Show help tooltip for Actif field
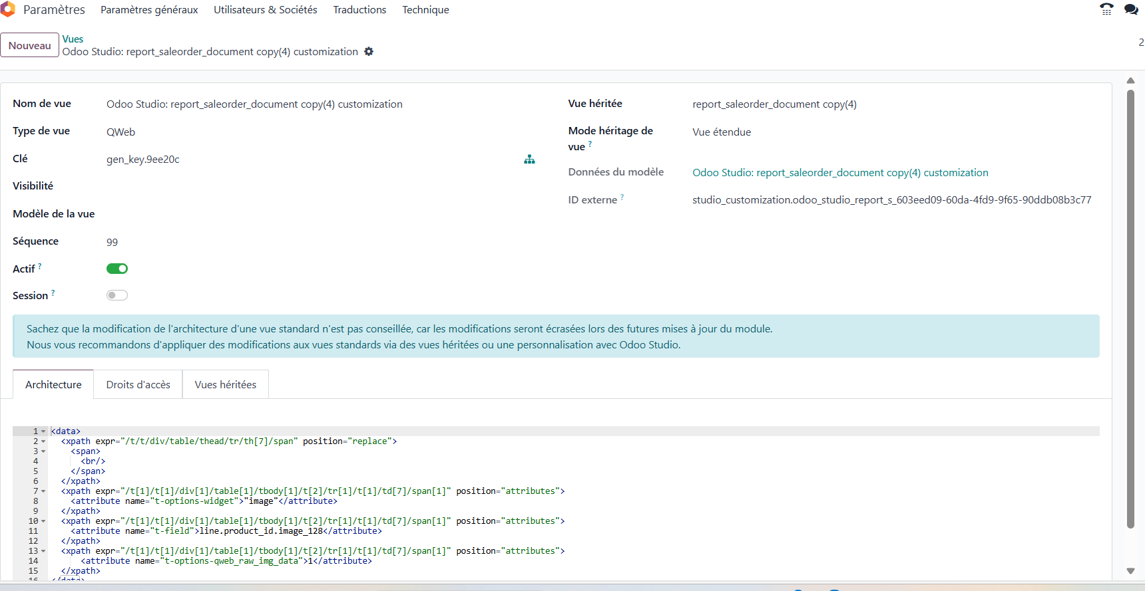Image resolution: width=1145 pixels, height=591 pixels. (x=40, y=266)
